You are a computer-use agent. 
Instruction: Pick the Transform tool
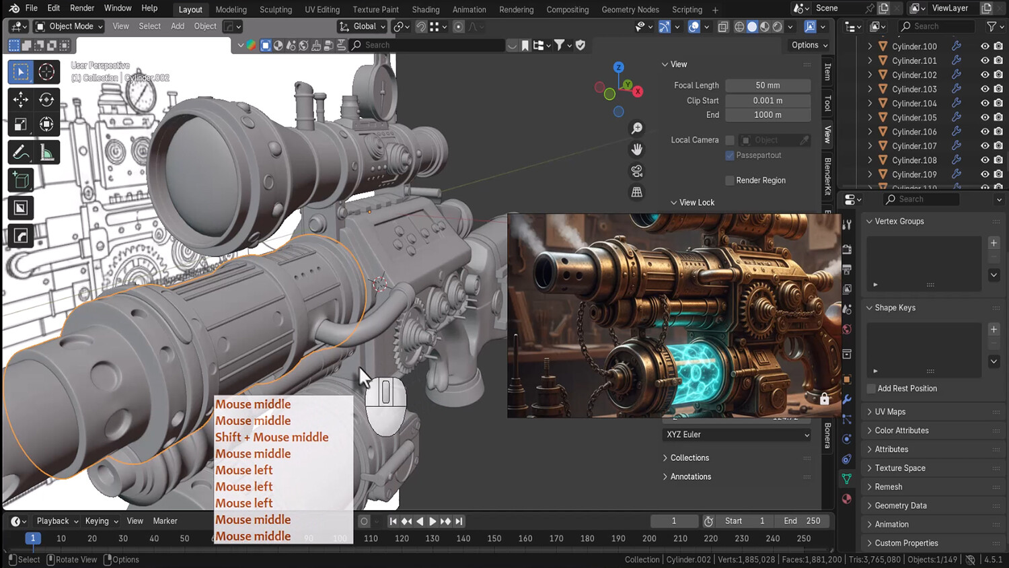tap(46, 125)
